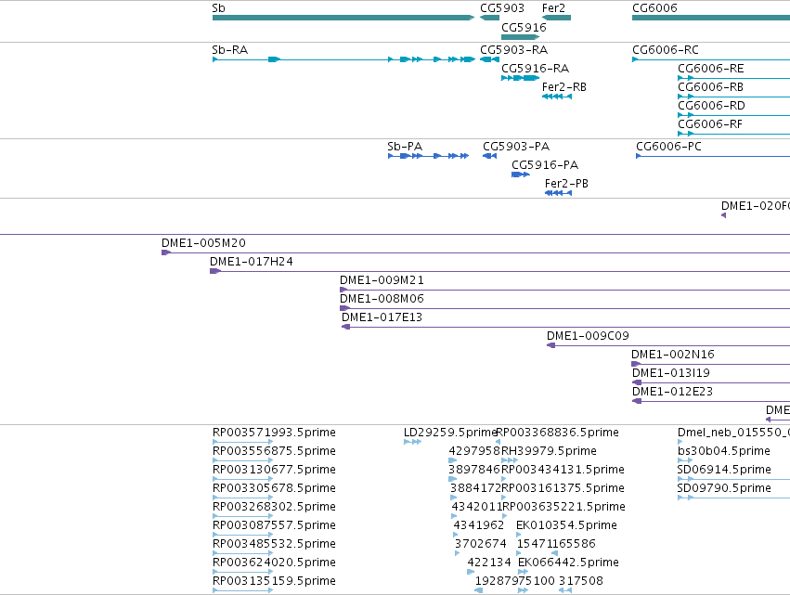The image size is (790, 595).
Task: Click the CG6006-RF transcript
Action: tap(733, 134)
